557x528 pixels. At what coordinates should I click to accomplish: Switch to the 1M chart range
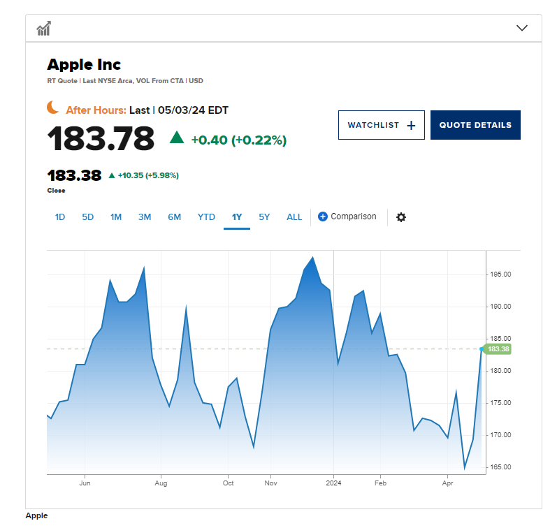pos(116,217)
